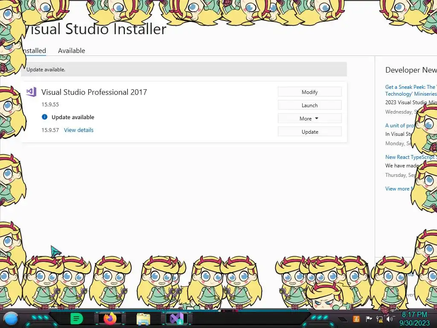The height and width of the screenshot is (328, 437).
Task: Click the Visual Studio Installer taskbar icon
Action: point(177,319)
